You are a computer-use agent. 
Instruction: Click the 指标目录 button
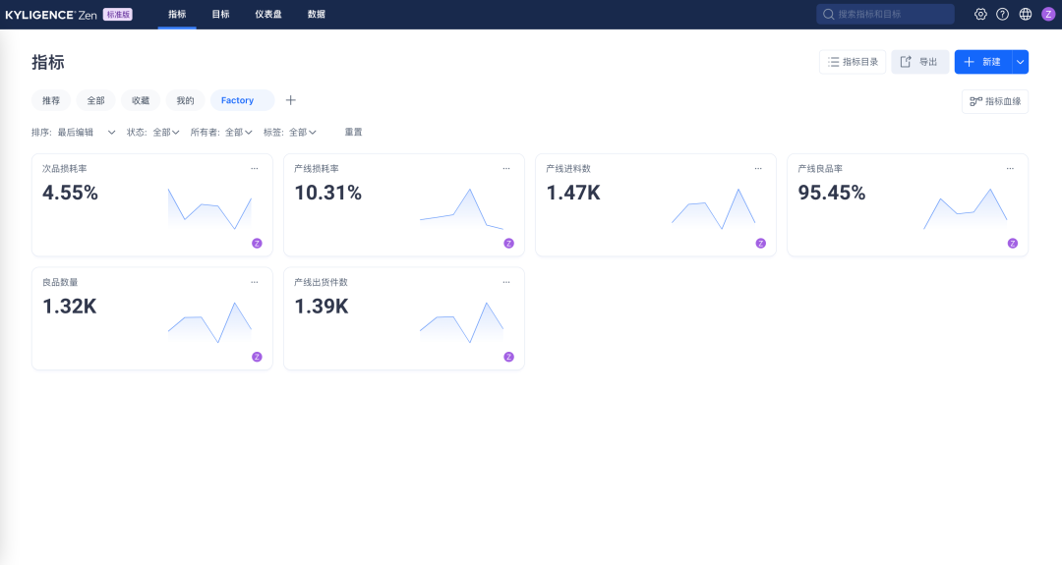(853, 62)
